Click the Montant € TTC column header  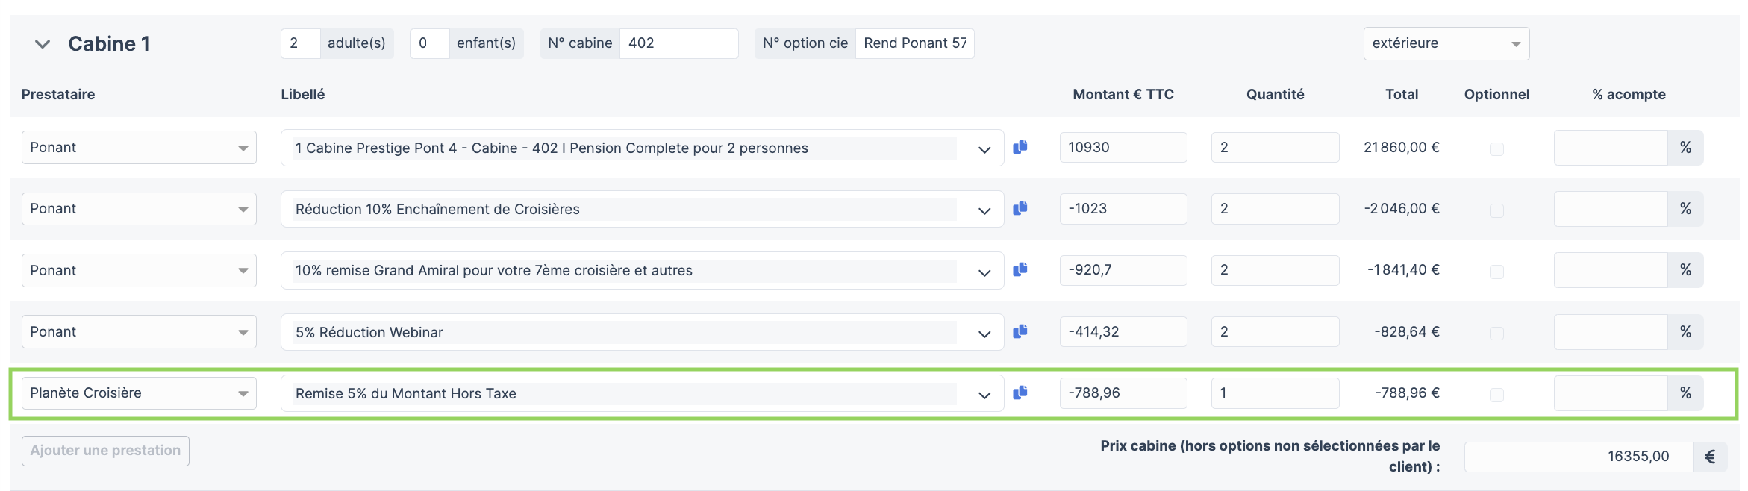coord(1123,94)
